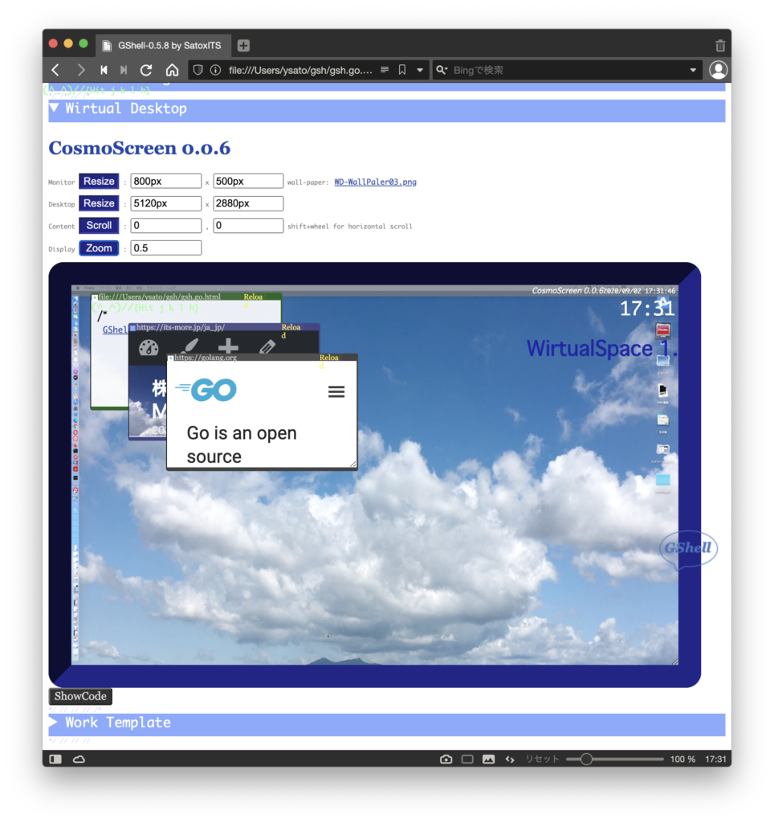Open the trash closed tabs icon
Viewport: 774px width, 823px height.
720,45
